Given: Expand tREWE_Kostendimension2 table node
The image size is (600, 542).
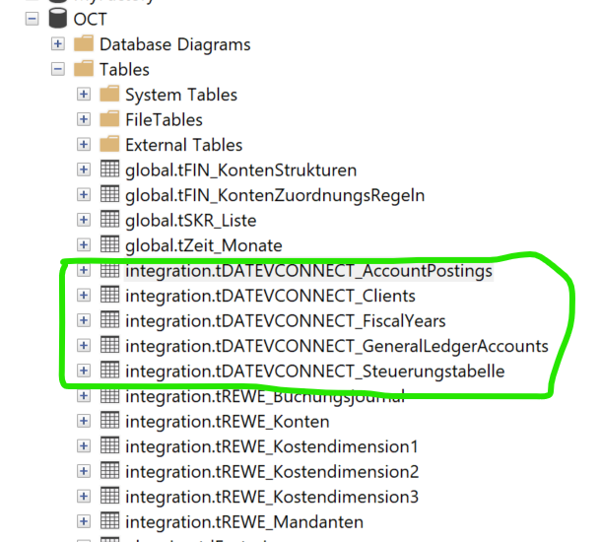Looking at the screenshot, I should [84, 471].
